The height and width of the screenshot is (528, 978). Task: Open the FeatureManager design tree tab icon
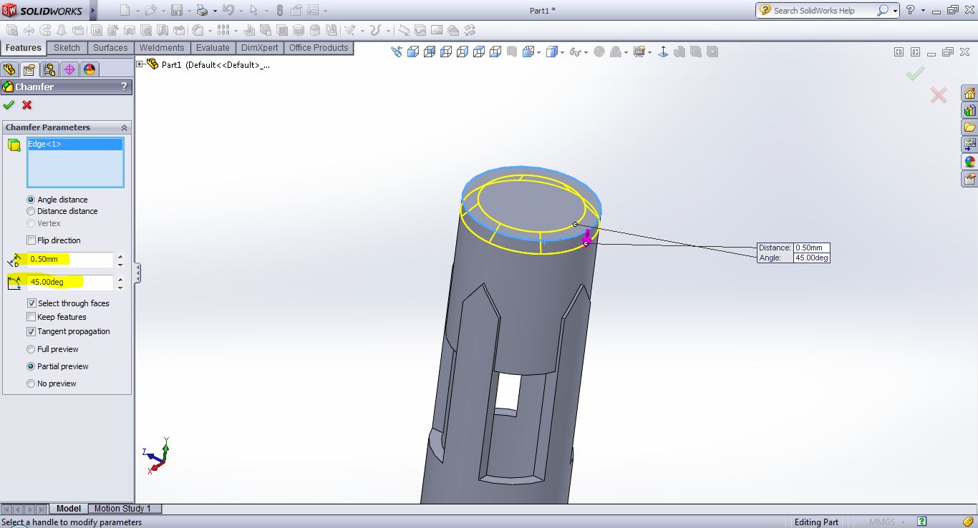9,69
